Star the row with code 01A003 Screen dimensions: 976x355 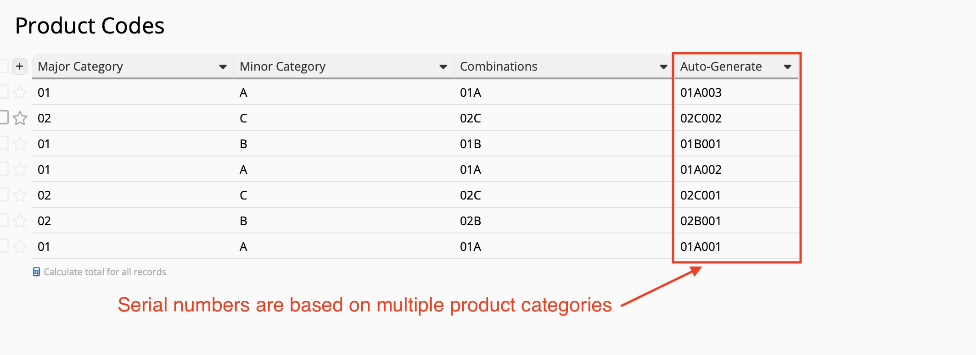pos(20,93)
